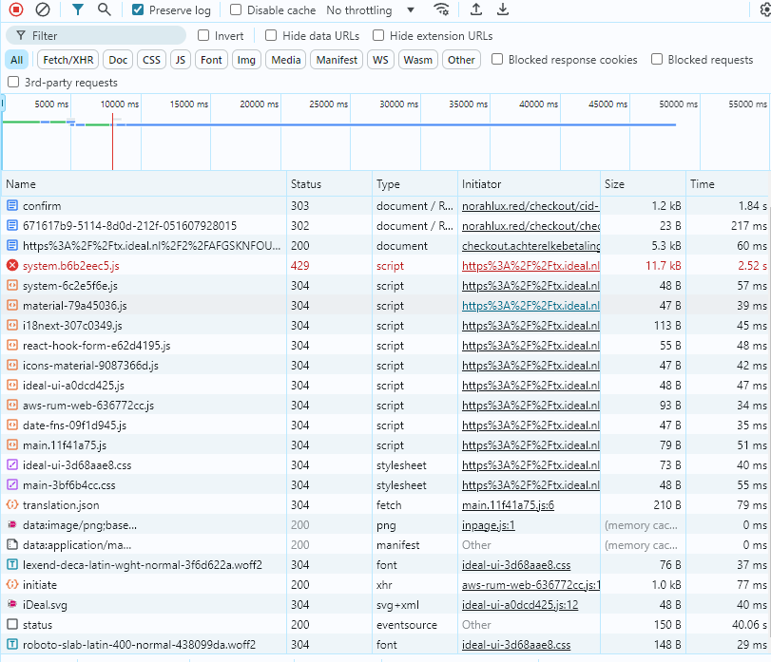Toggle the filter funnel icon
The image size is (771, 662).
pos(78,9)
